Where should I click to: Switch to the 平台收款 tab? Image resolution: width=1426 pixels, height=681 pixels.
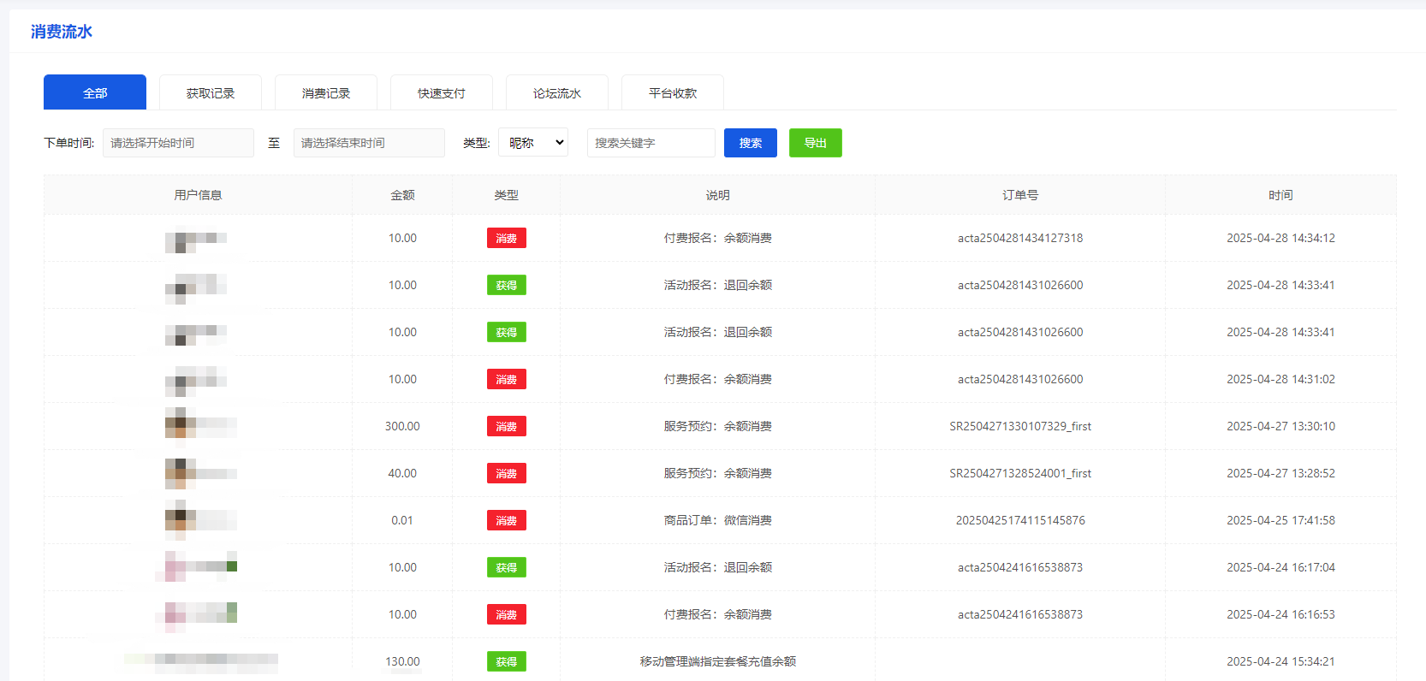point(673,92)
